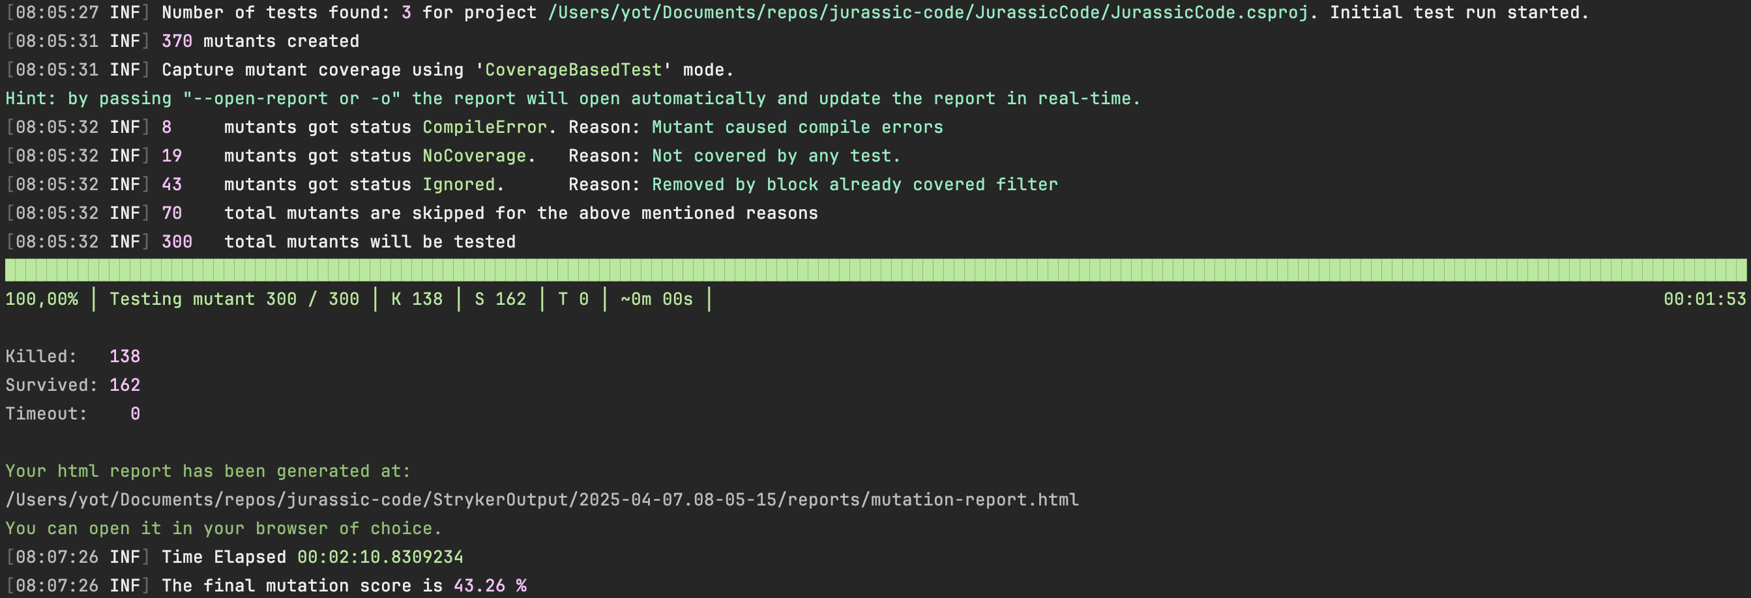Click the green mutation testing progress bar
The image size is (1751, 598).
875,270
